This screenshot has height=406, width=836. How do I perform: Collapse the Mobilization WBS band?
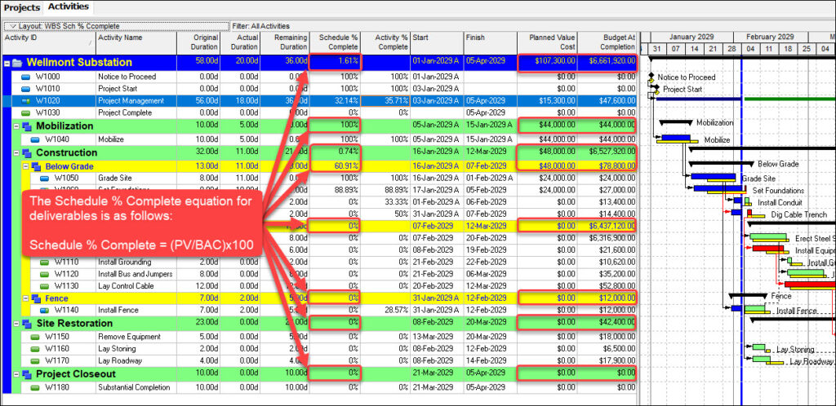(x=16, y=126)
